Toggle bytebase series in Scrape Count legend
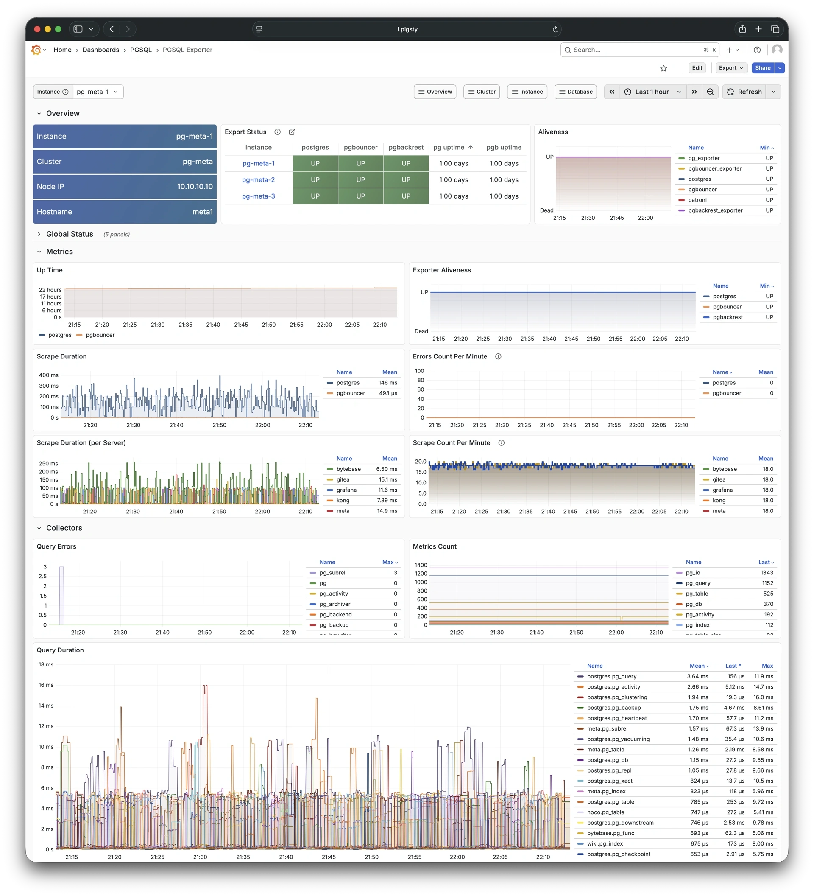Image resolution: width=814 pixels, height=896 pixels. tap(724, 469)
